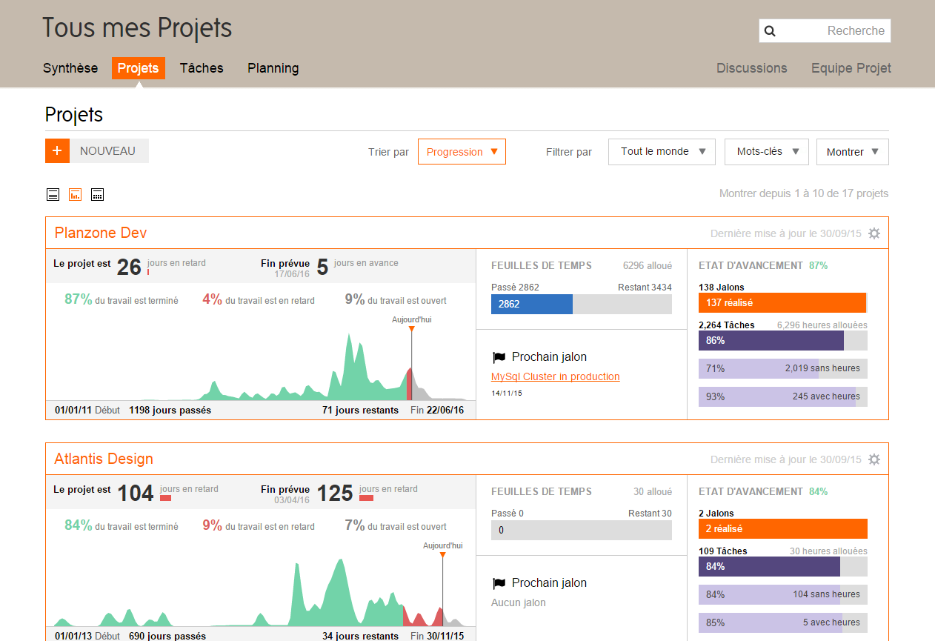
Task: Switch to the list view icon
Action: pyautogui.click(x=53, y=194)
